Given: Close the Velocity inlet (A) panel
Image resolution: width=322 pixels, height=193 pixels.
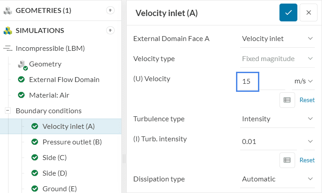Looking at the screenshot, I should click(309, 12).
